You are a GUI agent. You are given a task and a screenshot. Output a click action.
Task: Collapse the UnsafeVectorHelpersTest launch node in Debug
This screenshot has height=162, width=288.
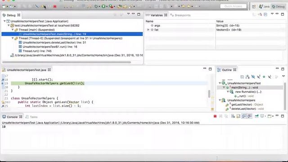[4, 21]
